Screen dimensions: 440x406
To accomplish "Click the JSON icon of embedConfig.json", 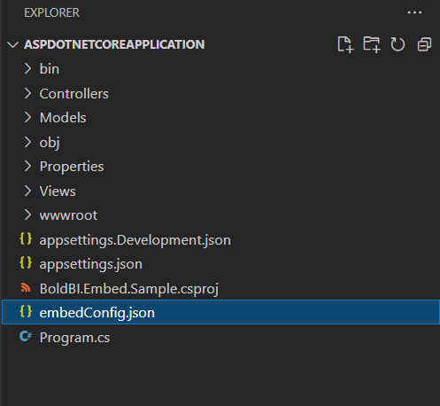I will coord(26,311).
